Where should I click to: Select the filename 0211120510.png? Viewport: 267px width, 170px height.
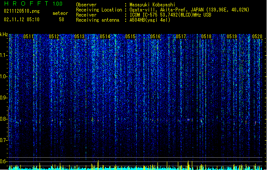click(22, 11)
